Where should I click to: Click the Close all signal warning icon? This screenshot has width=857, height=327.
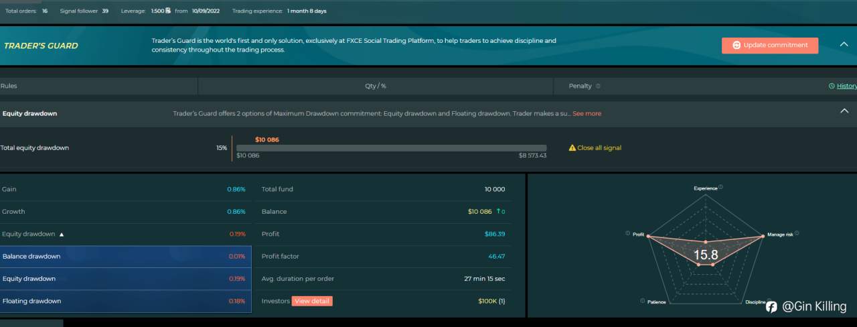(x=572, y=147)
